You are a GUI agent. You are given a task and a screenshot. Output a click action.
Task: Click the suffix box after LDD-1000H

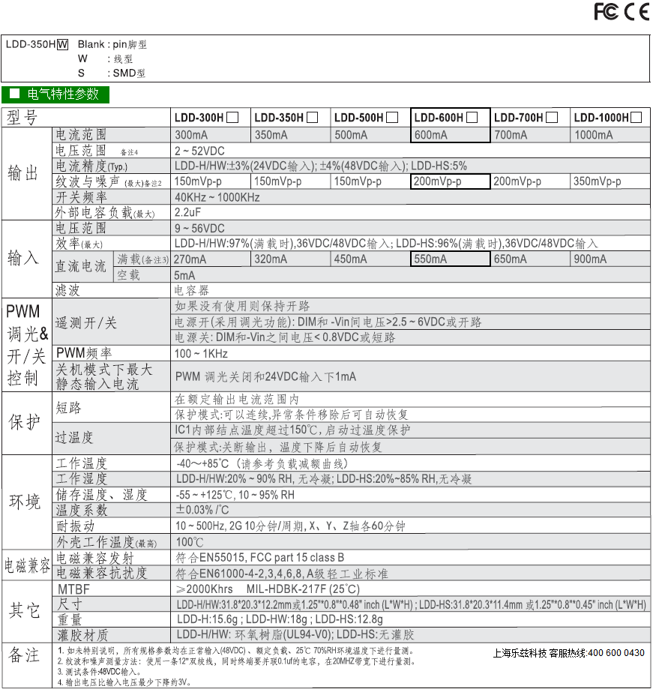(636, 117)
